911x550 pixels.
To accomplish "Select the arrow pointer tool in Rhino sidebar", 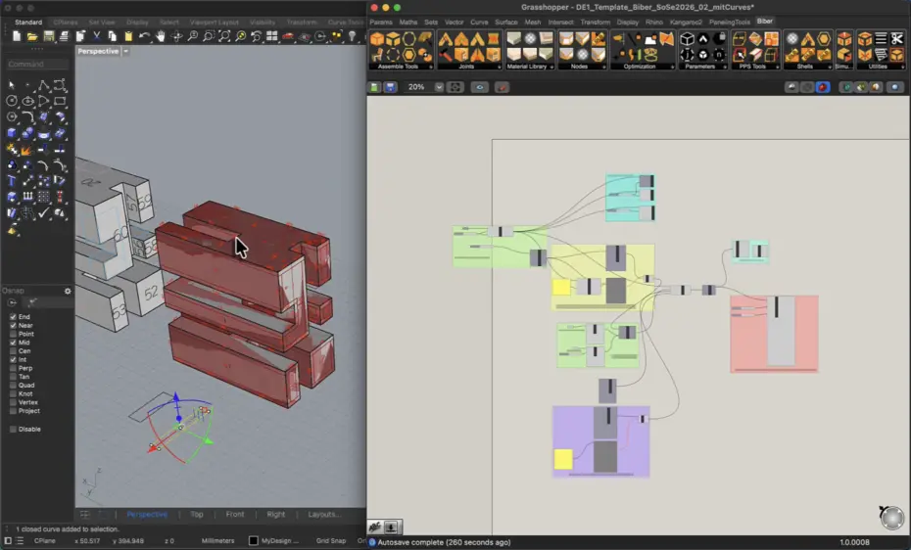I will [x=12, y=85].
